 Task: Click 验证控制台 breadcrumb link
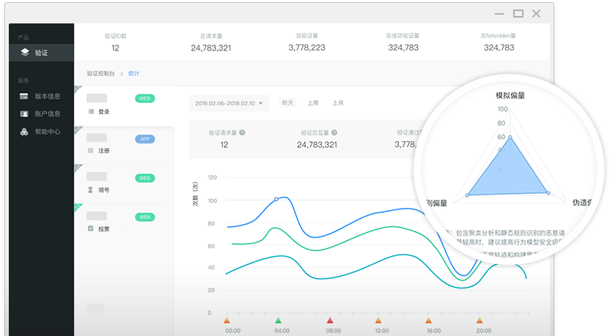pyautogui.click(x=101, y=73)
